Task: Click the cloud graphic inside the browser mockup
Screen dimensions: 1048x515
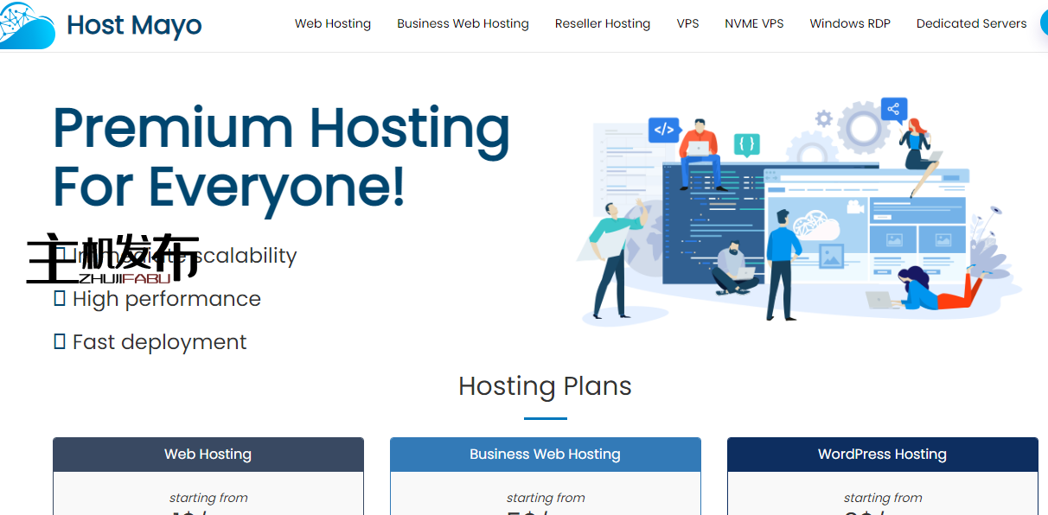Action: click(x=815, y=226)
